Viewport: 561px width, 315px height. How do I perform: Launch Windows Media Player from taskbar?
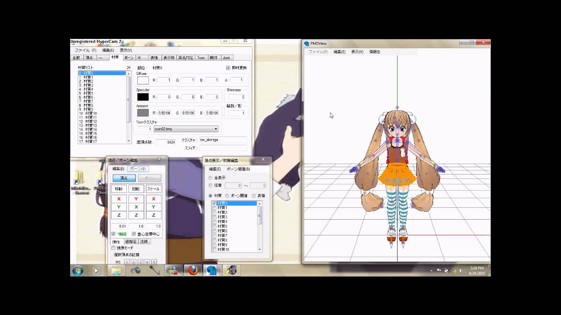96,270
